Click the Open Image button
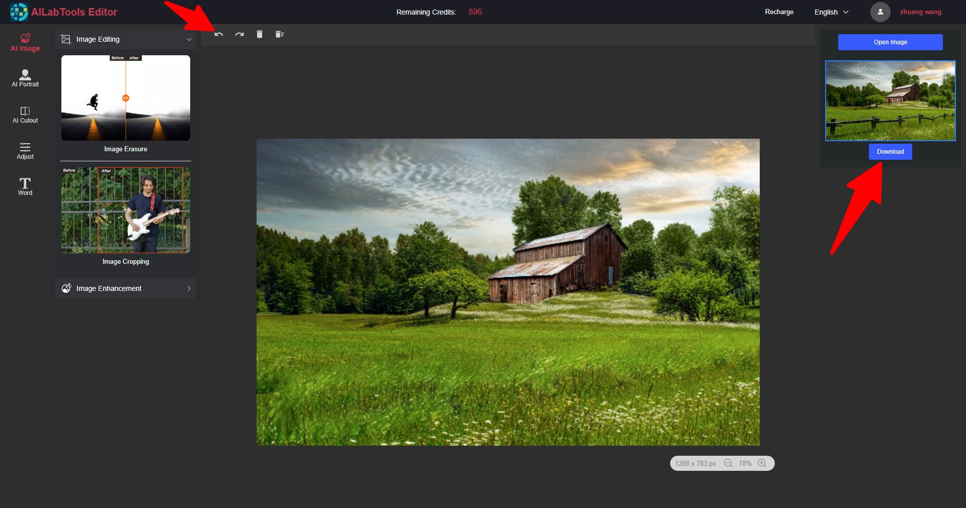This screenshot has width=966, height=508. pos(891,42)
